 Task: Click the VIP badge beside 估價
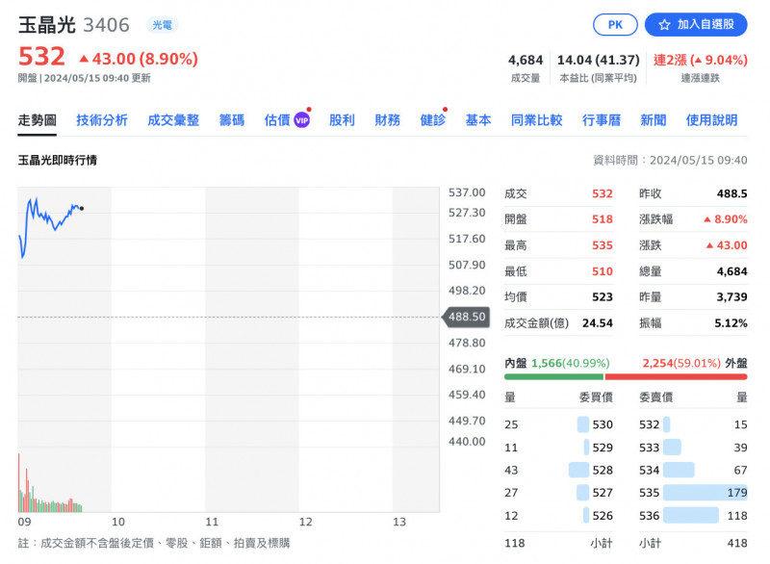(x=301, y=120)
